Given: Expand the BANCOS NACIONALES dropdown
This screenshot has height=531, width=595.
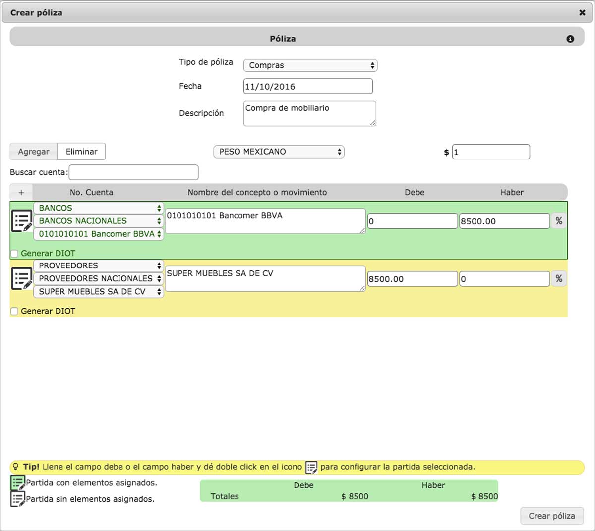Looking at the screenshot, I should tap(98, 221).
